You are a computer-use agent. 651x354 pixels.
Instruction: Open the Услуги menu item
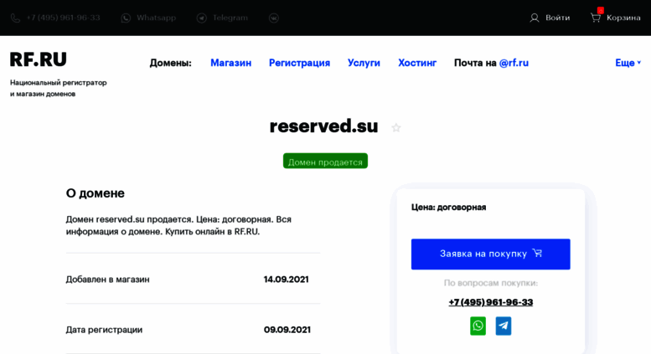tap(364, 63)
